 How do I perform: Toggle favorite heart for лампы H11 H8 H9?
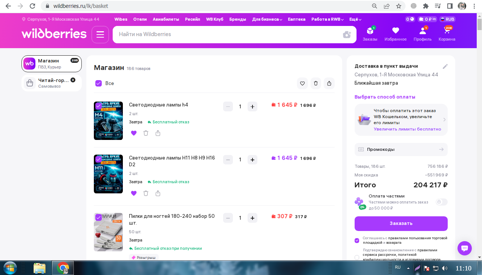[134, 193]
